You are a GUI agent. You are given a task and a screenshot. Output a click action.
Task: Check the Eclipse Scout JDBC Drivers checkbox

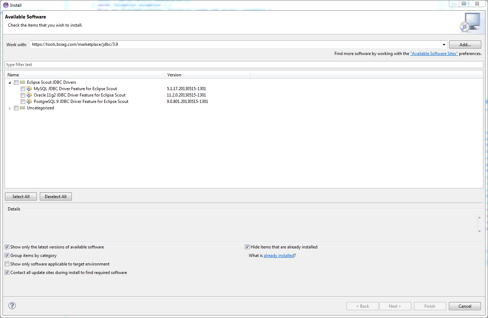coord(16,82)
